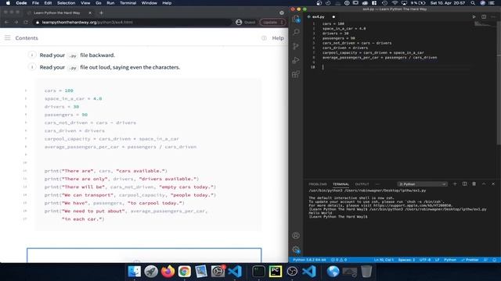501x281 pixels.
Task: Click the Chrome Update button
Action: point(272,22)
